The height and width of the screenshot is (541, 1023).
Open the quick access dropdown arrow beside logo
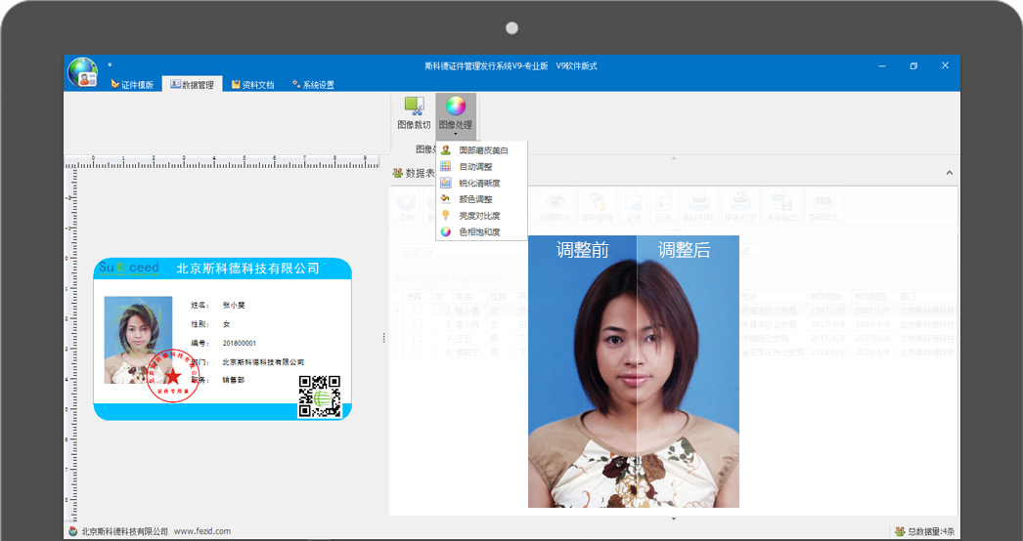110,64
